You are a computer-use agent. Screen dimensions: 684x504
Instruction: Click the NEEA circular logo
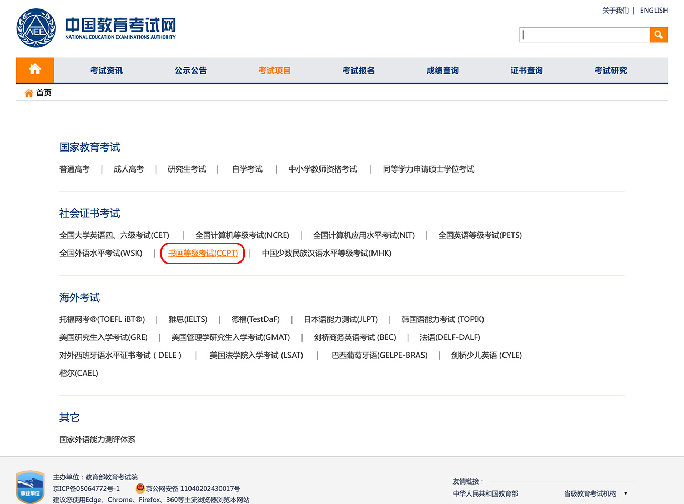(x=36, y=28)
